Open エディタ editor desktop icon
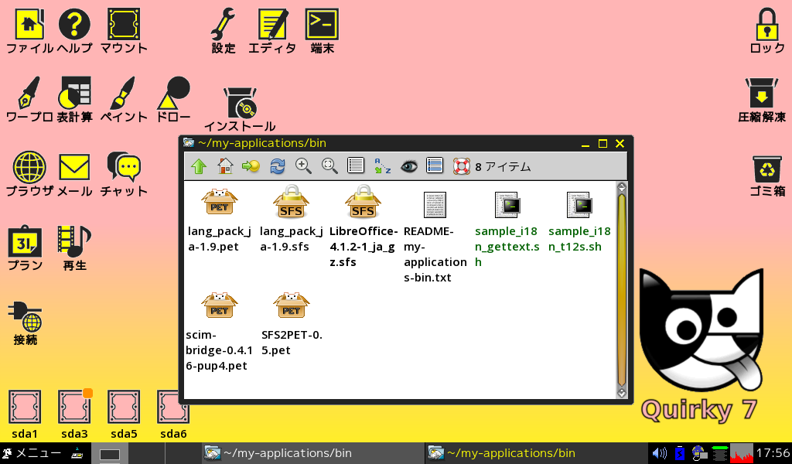The image size is (792, 464). (x=272, y=31)
